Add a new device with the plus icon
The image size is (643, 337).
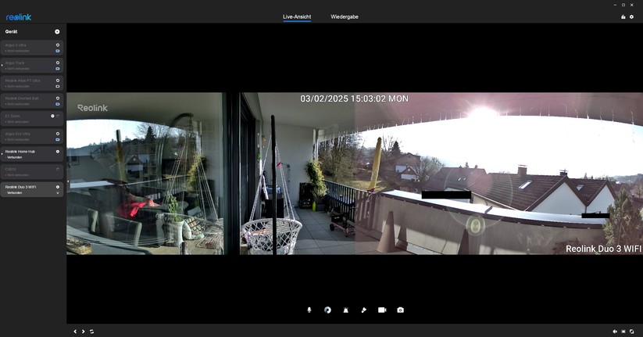point(57,31)
